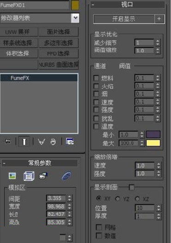
Task: Click 阀值缩放 value field
Action: (144, 51)
